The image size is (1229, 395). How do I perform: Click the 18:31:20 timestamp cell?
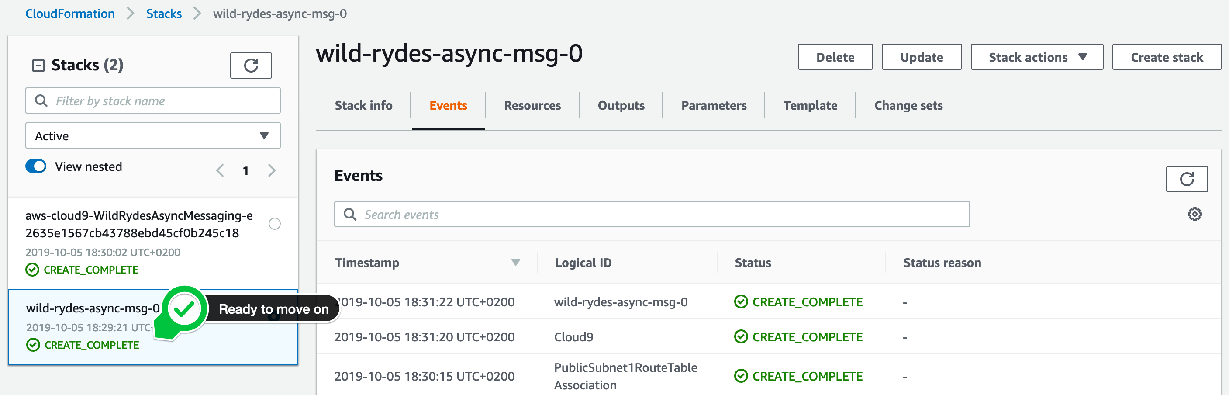424,337
